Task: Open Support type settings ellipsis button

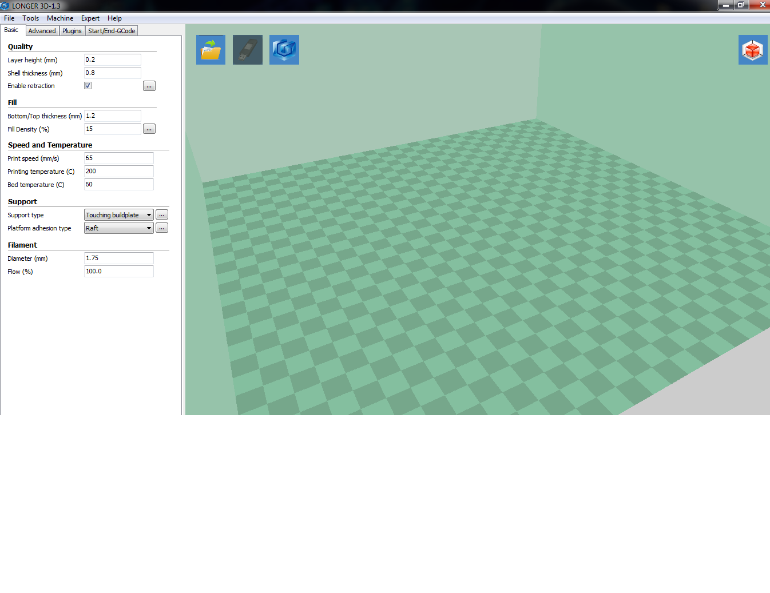Action: (x=162, y=215)
